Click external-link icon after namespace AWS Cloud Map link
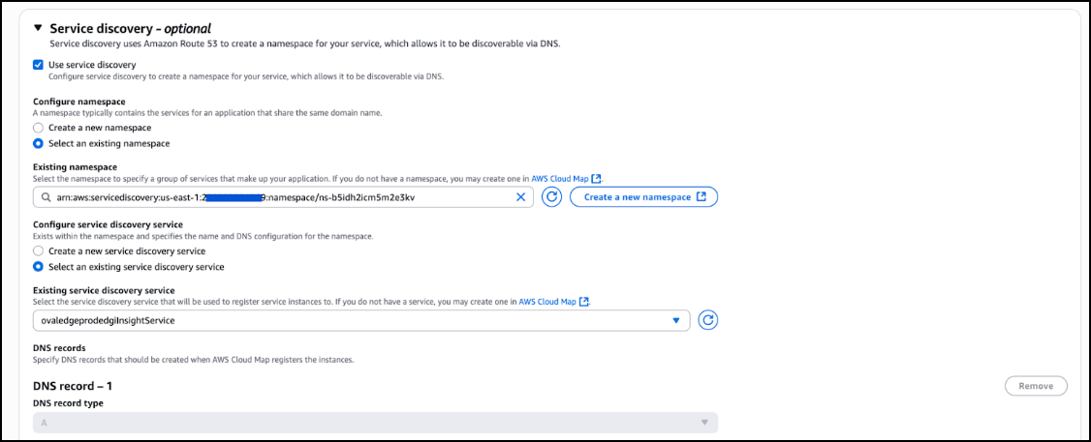Image resolution: width=1091 pixels, height=442 pixels. pyautogui.click(x=598, y=179)
